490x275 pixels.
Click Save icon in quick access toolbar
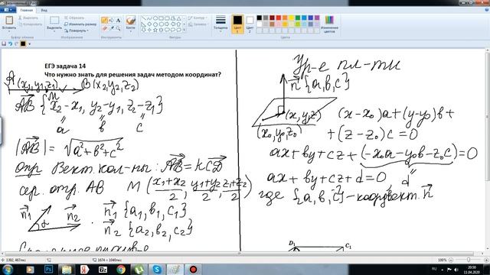[4, 44]
